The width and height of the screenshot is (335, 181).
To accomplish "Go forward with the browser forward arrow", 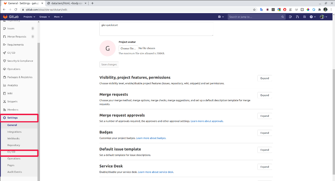I will (x=10, y=9).
